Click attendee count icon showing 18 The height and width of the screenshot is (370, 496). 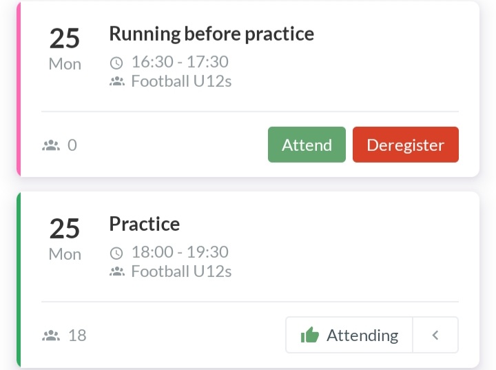pyautogui.click(x=51, y=336)
